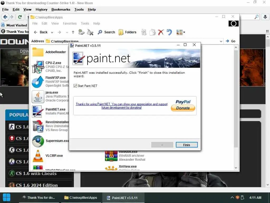
Task: Select the VLCMP.exe cone icon
Action: (x=38, y=156)
